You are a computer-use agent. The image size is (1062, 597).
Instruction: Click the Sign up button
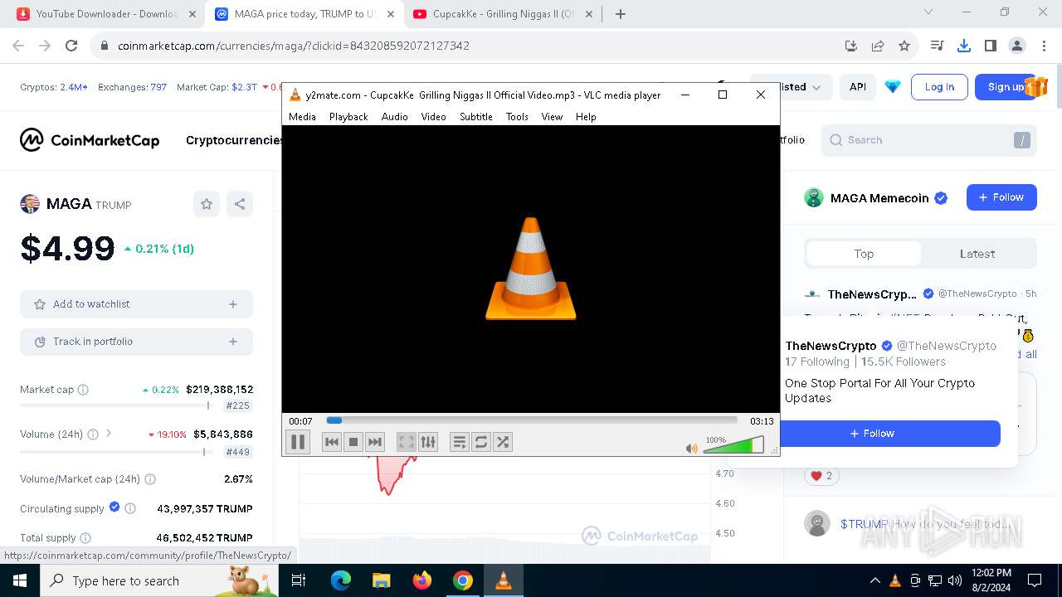[1006, 87]
